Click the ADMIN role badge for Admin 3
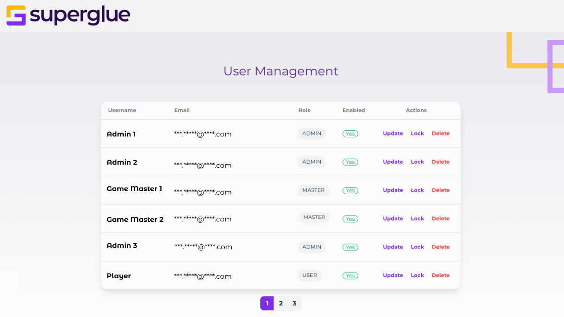The width and height of the screenshot is (564, 317). coord(312,247)
